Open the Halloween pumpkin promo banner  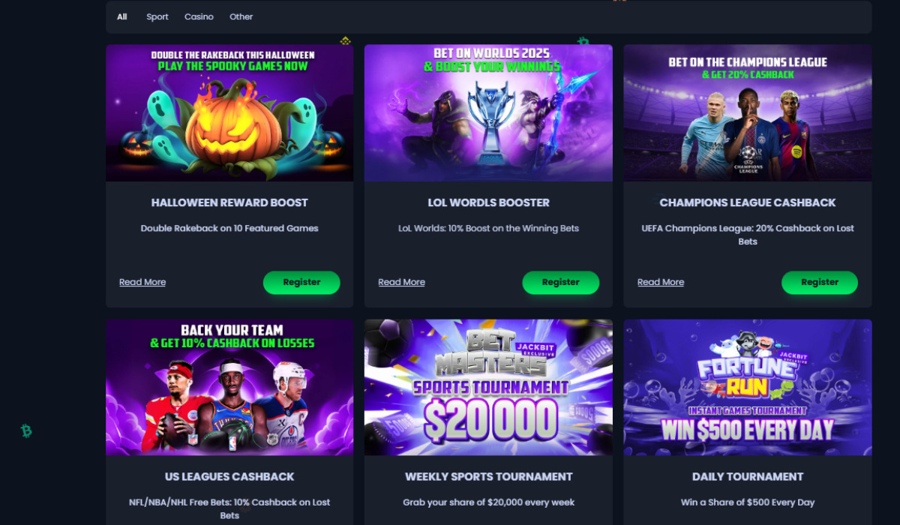(x=229, y=112)
